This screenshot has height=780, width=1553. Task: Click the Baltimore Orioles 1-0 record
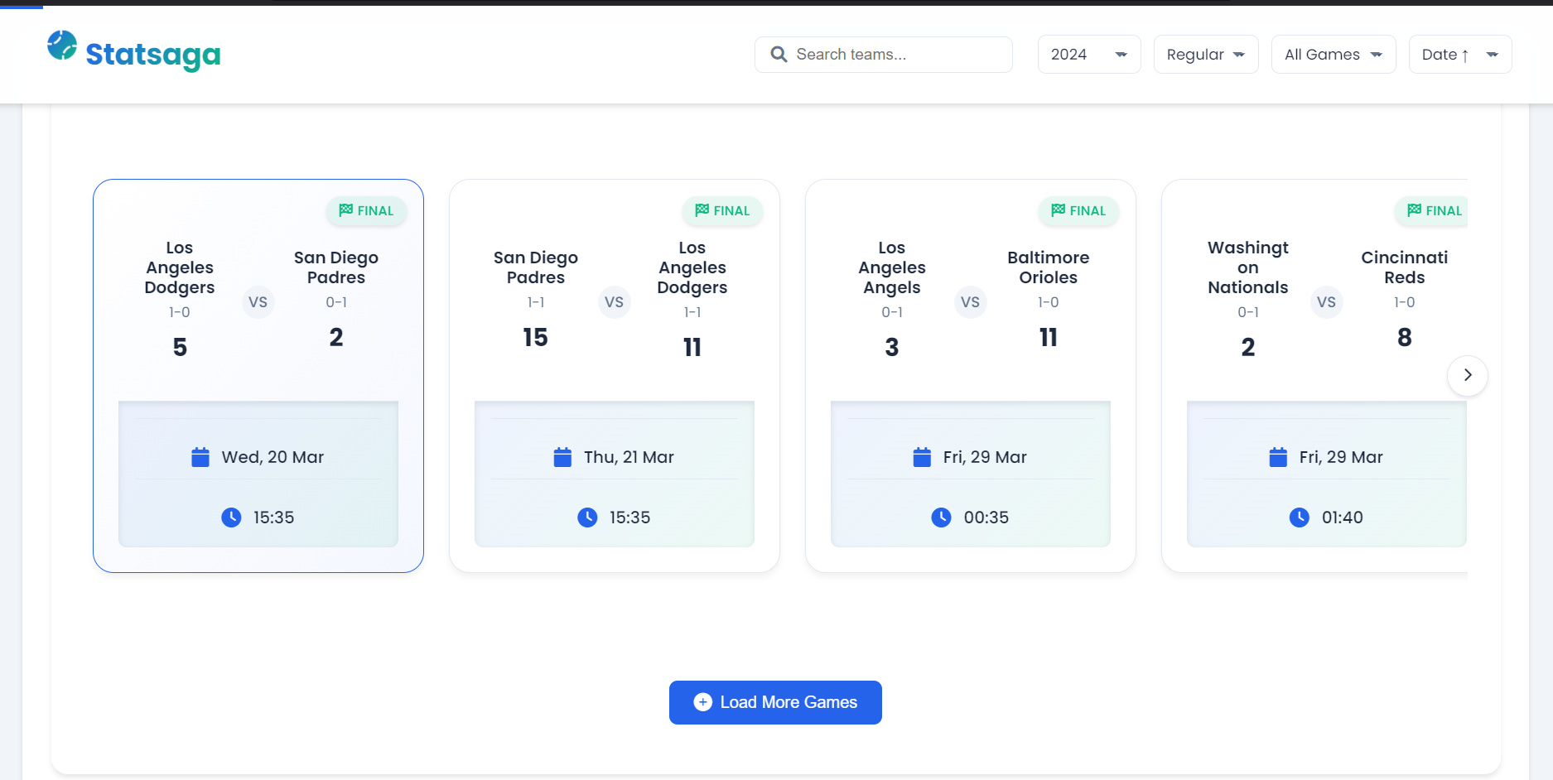click(1049, 302)
